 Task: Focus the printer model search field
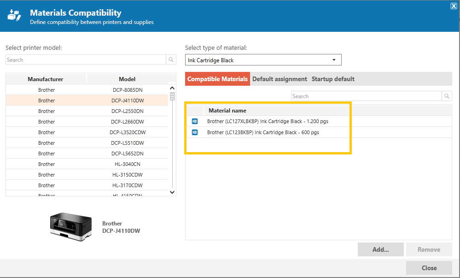[x=86, y=59]
